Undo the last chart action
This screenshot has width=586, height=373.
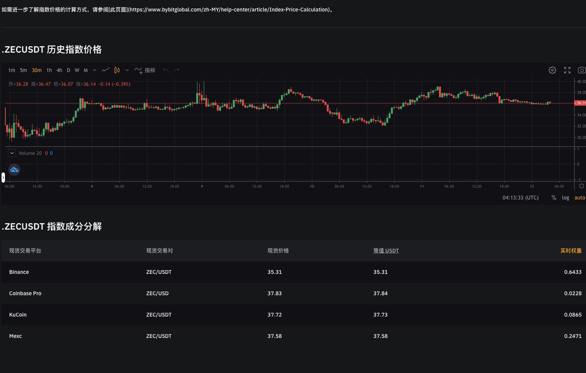click(x=166, y=70)
